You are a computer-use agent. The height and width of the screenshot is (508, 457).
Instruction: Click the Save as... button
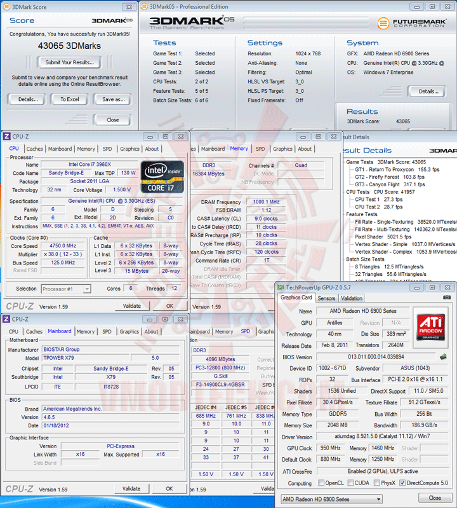click(x=112, y=99)
